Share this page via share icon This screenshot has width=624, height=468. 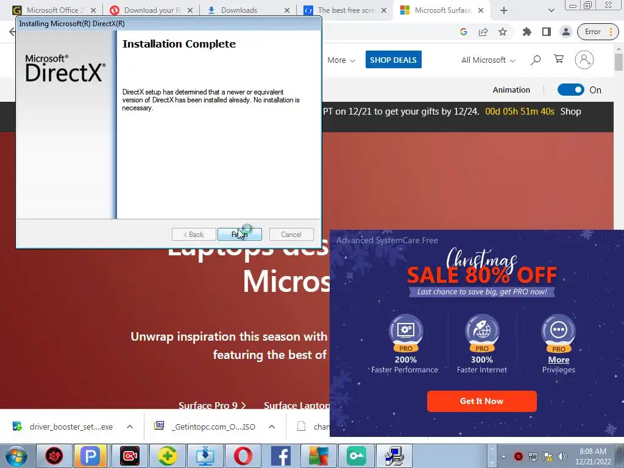click(483, 32)
